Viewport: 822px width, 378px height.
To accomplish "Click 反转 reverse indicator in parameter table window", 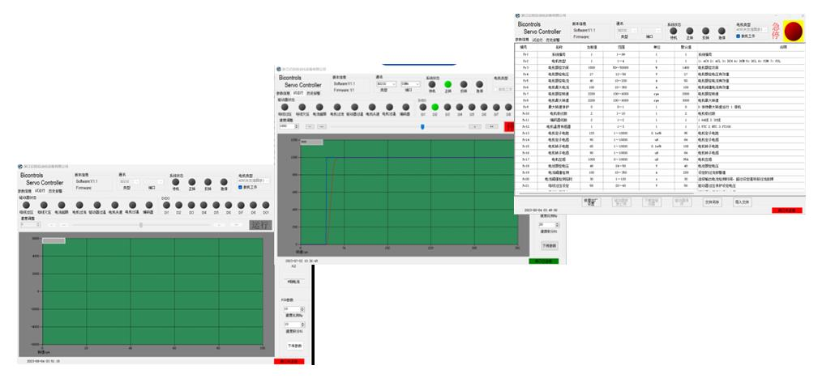I will coord(705,31).
